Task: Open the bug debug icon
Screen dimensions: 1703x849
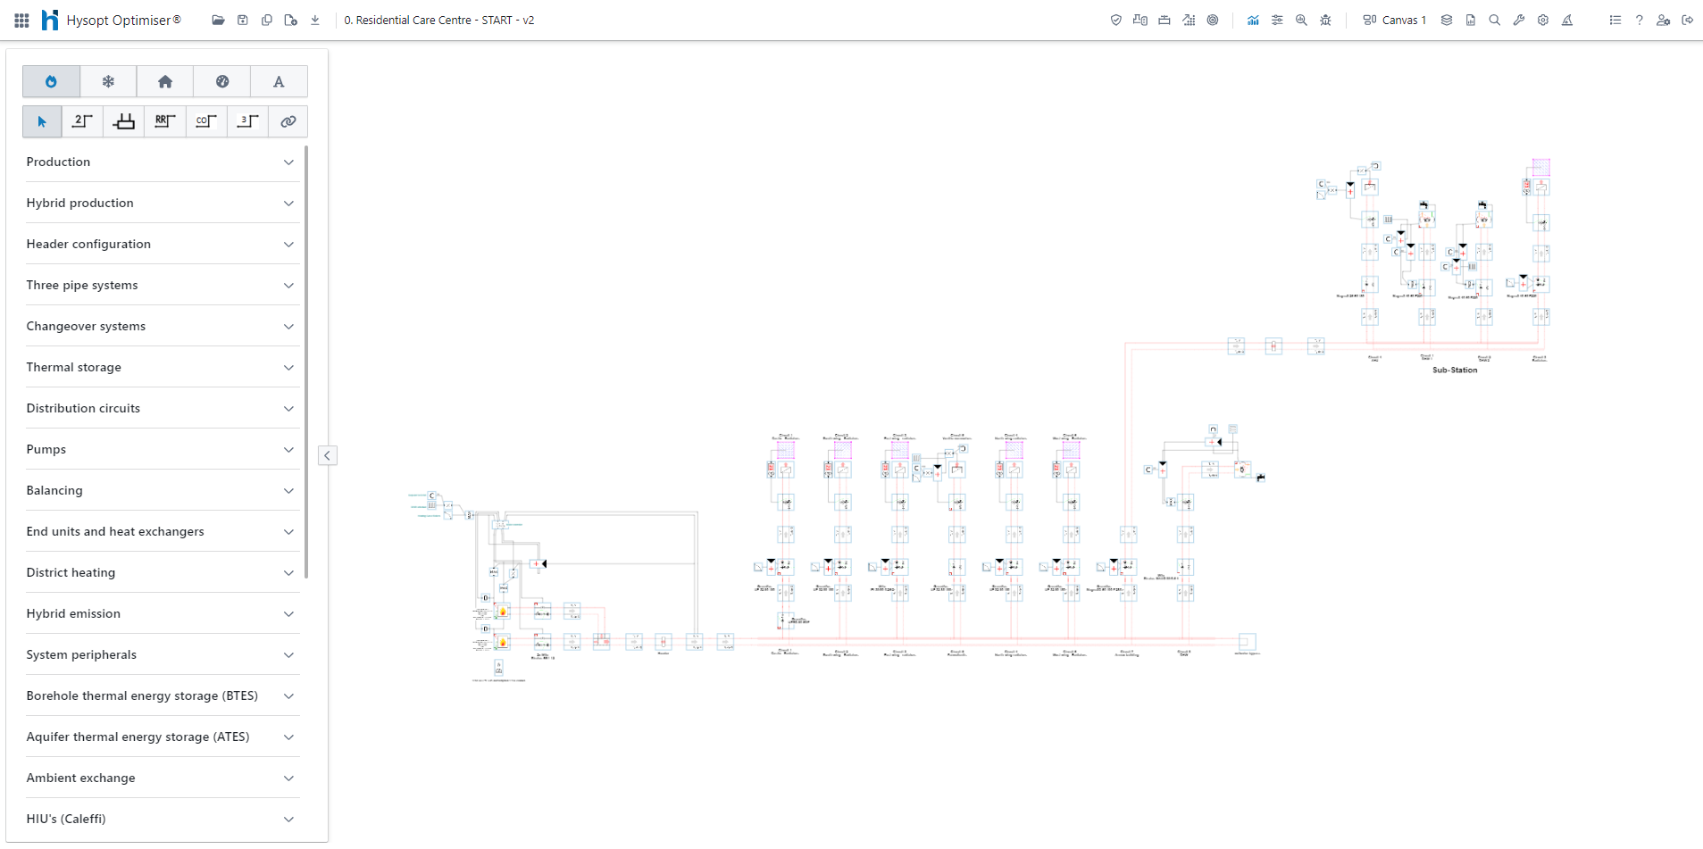Action: click(1325, 20)
